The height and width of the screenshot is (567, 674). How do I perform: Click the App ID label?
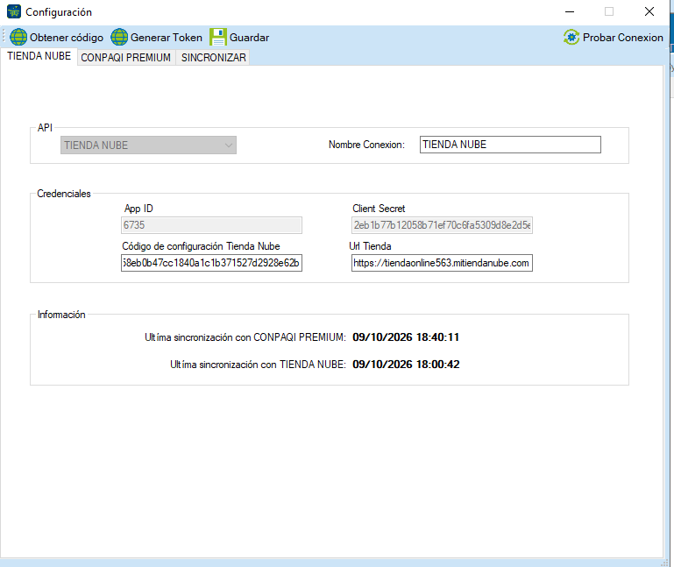point(138,209)
